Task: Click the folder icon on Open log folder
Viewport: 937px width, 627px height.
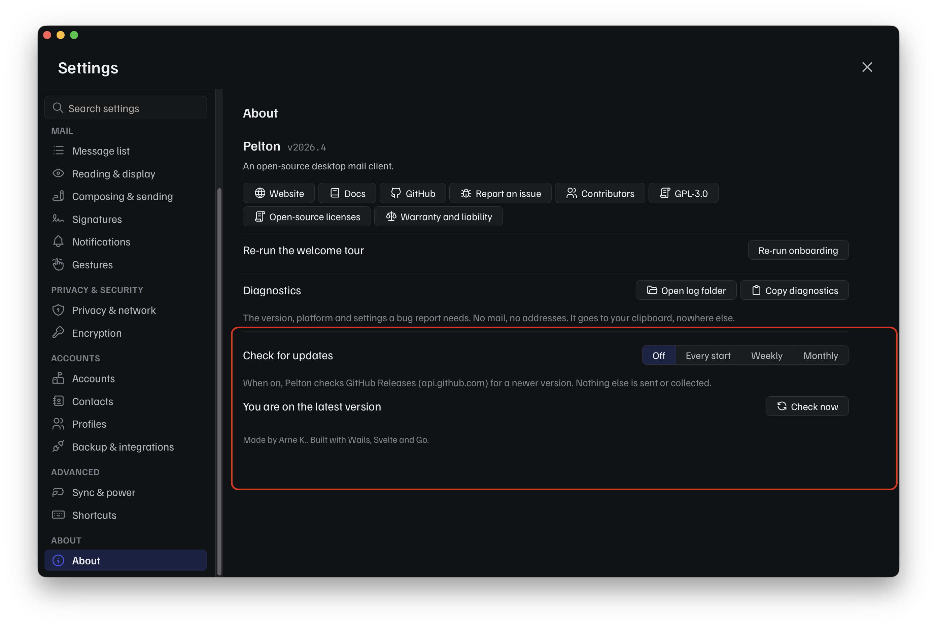Action: [652, 290]
